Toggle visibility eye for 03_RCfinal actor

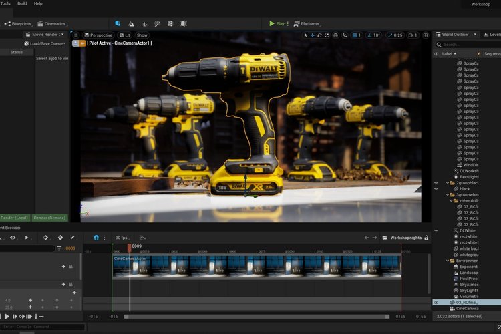click(x=436, y=302)
